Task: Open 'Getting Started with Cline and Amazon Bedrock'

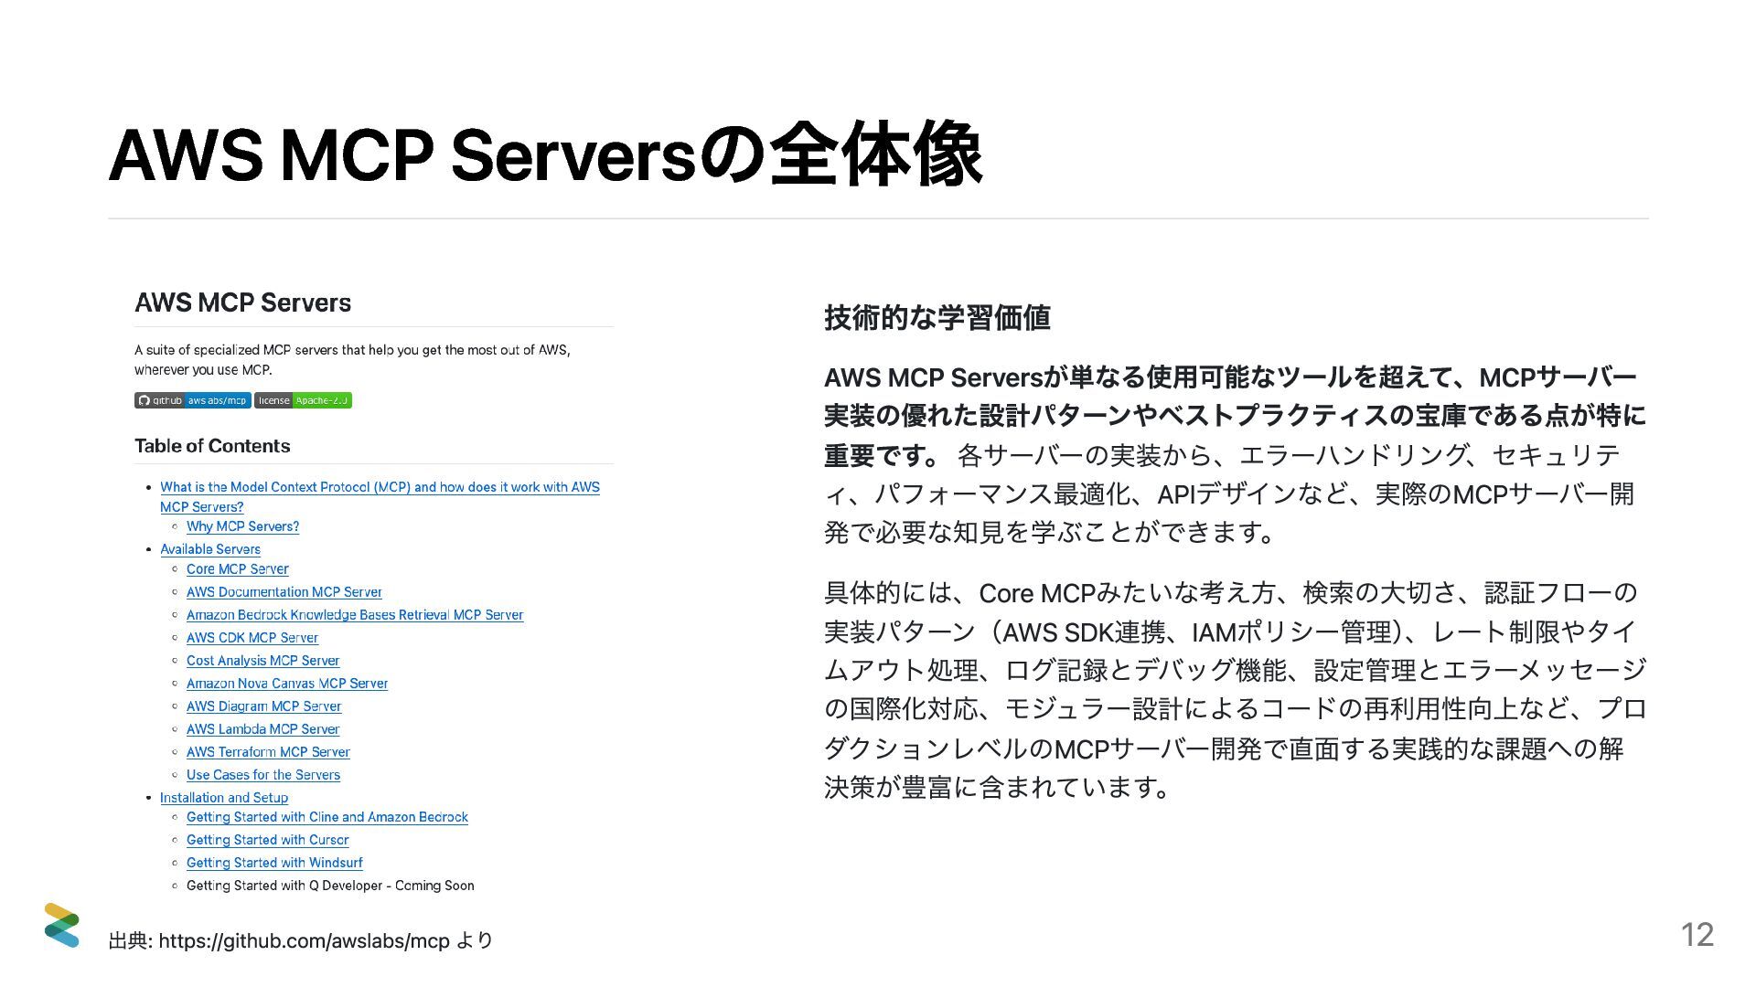Action: pos(327,817)
